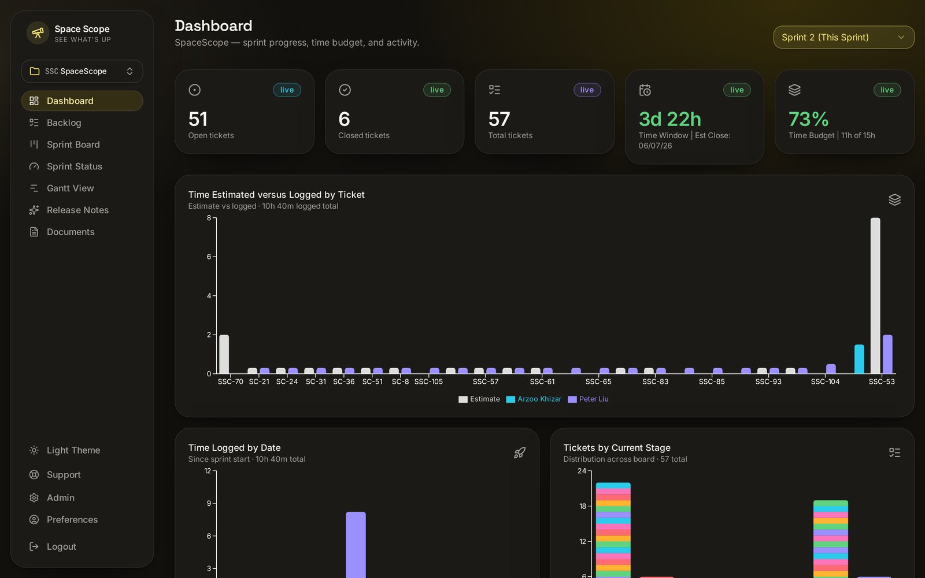
Task: Click the 3d 22h time window value
Action: tap(669, 119)
